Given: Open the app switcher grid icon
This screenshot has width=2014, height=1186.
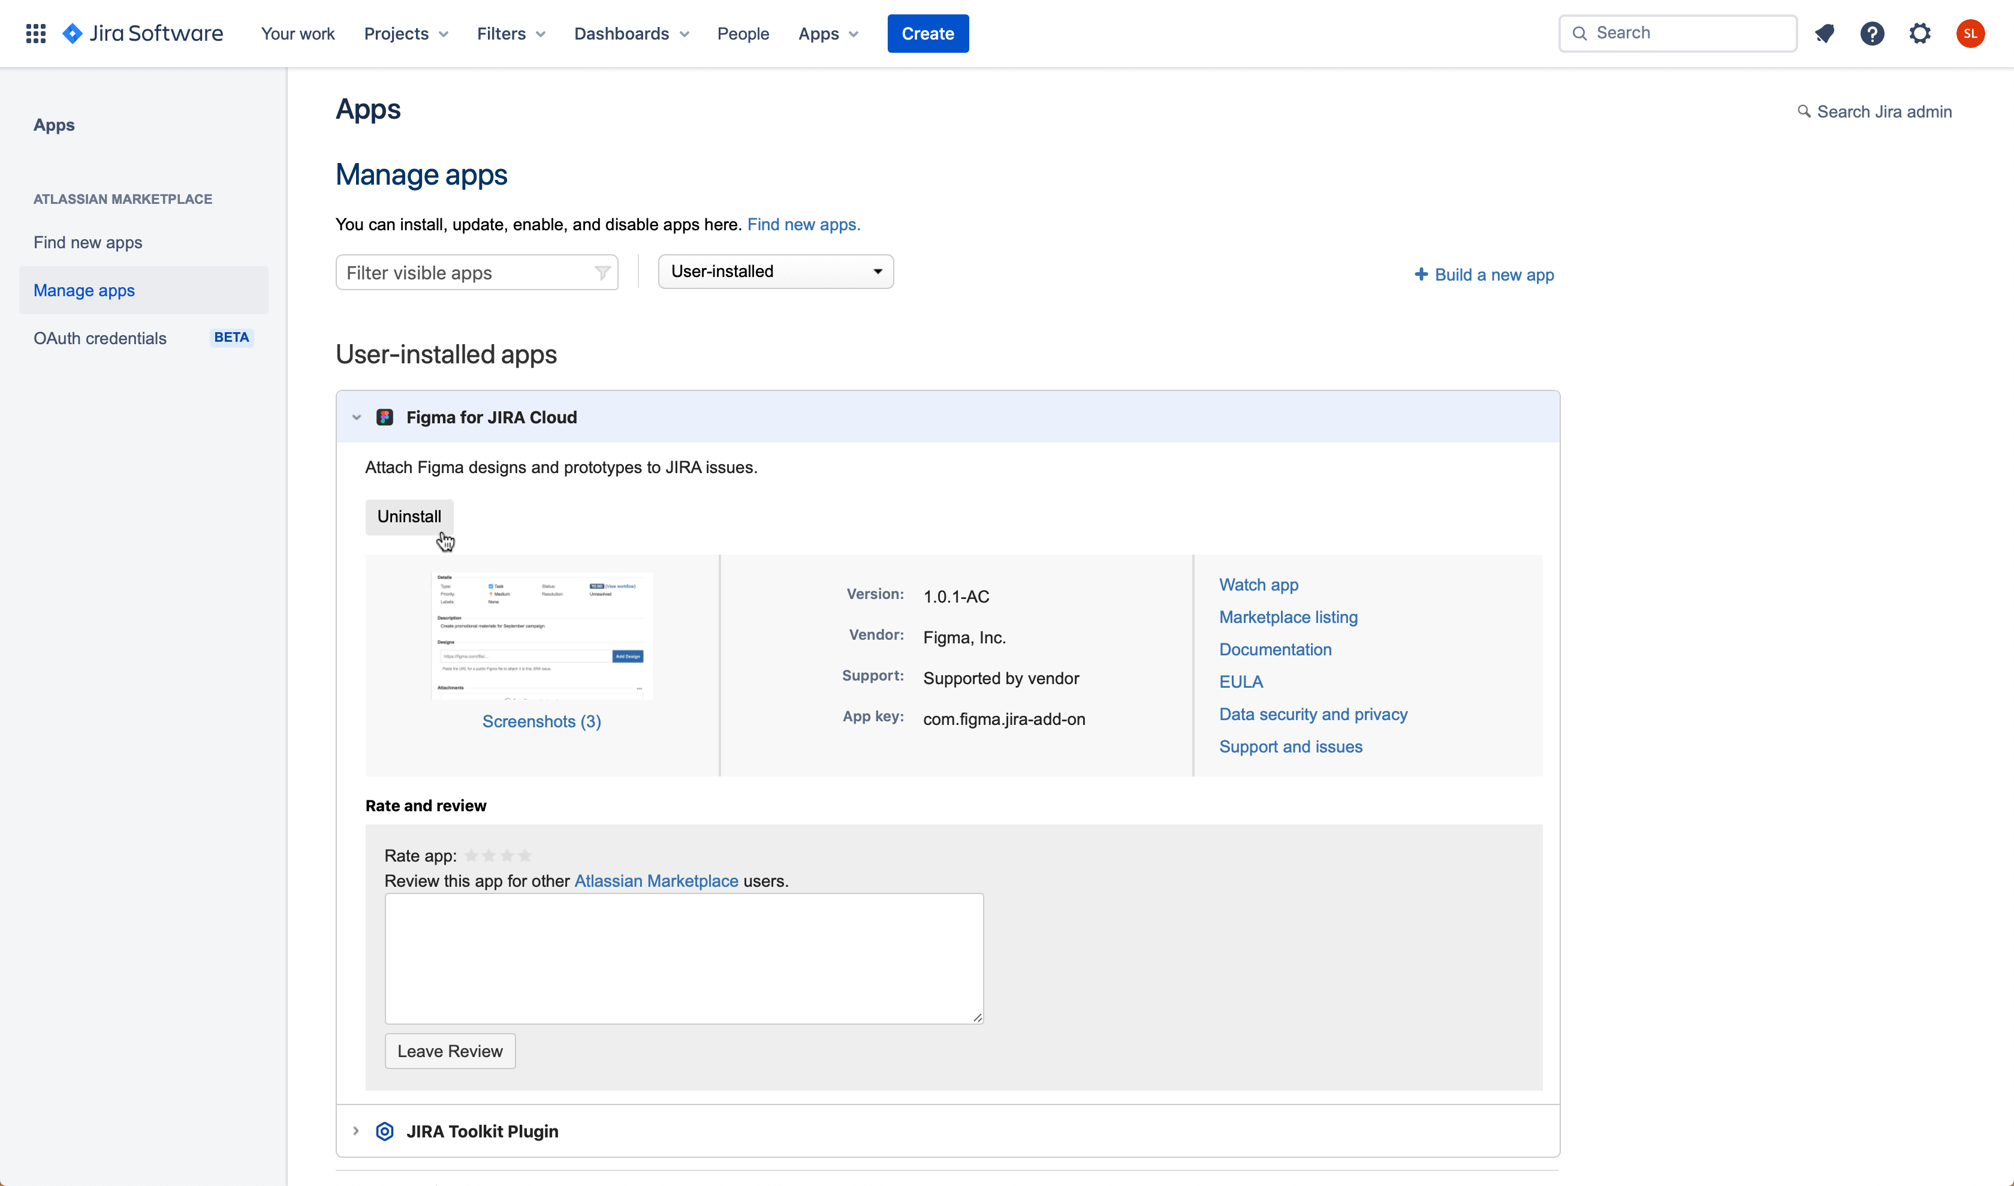Looking at the screenshot, I should pos(35,34).
